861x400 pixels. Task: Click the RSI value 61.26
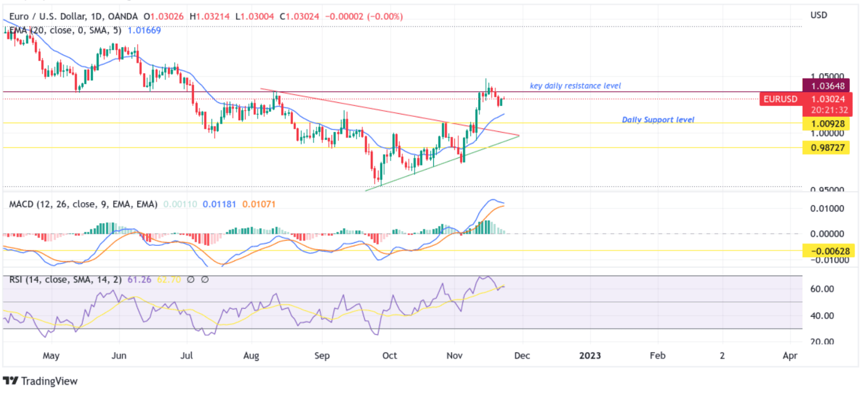pos(139,279)
